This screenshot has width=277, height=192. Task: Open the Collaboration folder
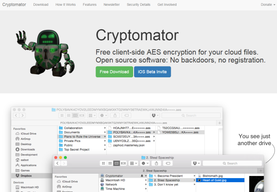[x=82, y=128]
